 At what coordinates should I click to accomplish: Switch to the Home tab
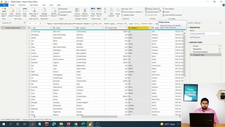pyautogui.click(x=12, y=5)
